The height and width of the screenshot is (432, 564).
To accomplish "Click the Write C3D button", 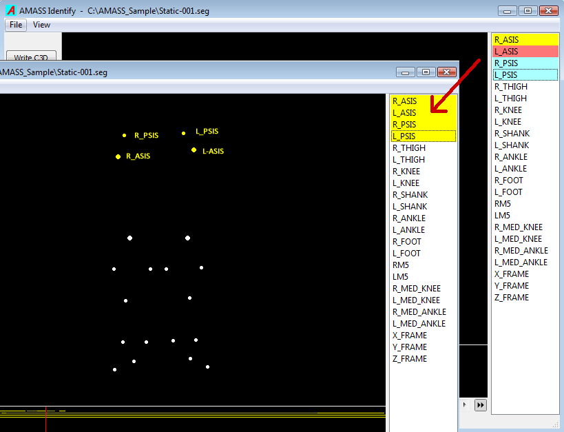I will coord(31,56).
